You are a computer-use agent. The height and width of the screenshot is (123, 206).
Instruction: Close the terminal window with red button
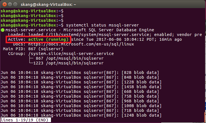(x=4, y=4)
